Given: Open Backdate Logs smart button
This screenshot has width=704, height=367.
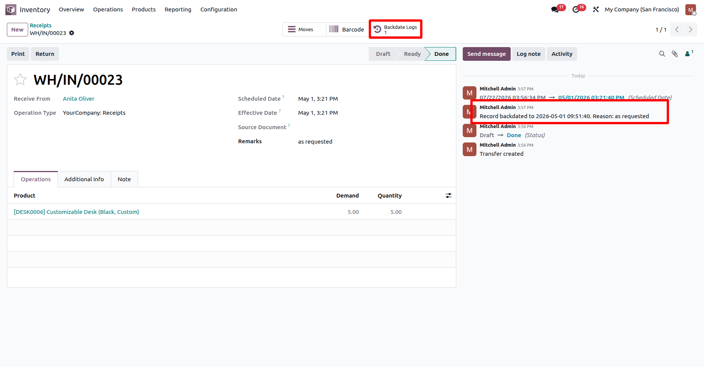Looking at the screenshot, I should (395, 29).
